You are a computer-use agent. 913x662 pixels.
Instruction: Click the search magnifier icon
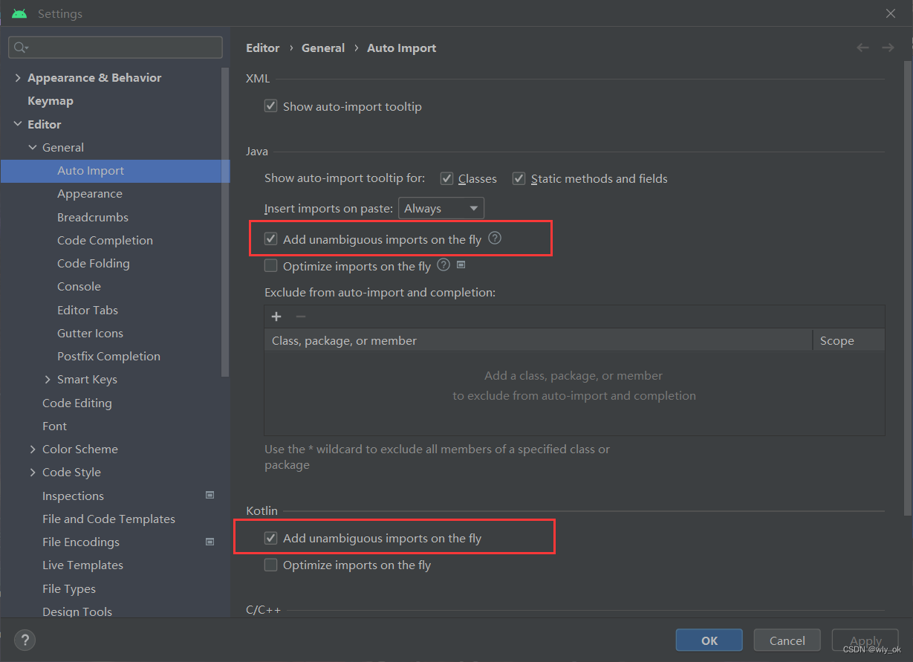pyautogui.click(x=20, y=48)
